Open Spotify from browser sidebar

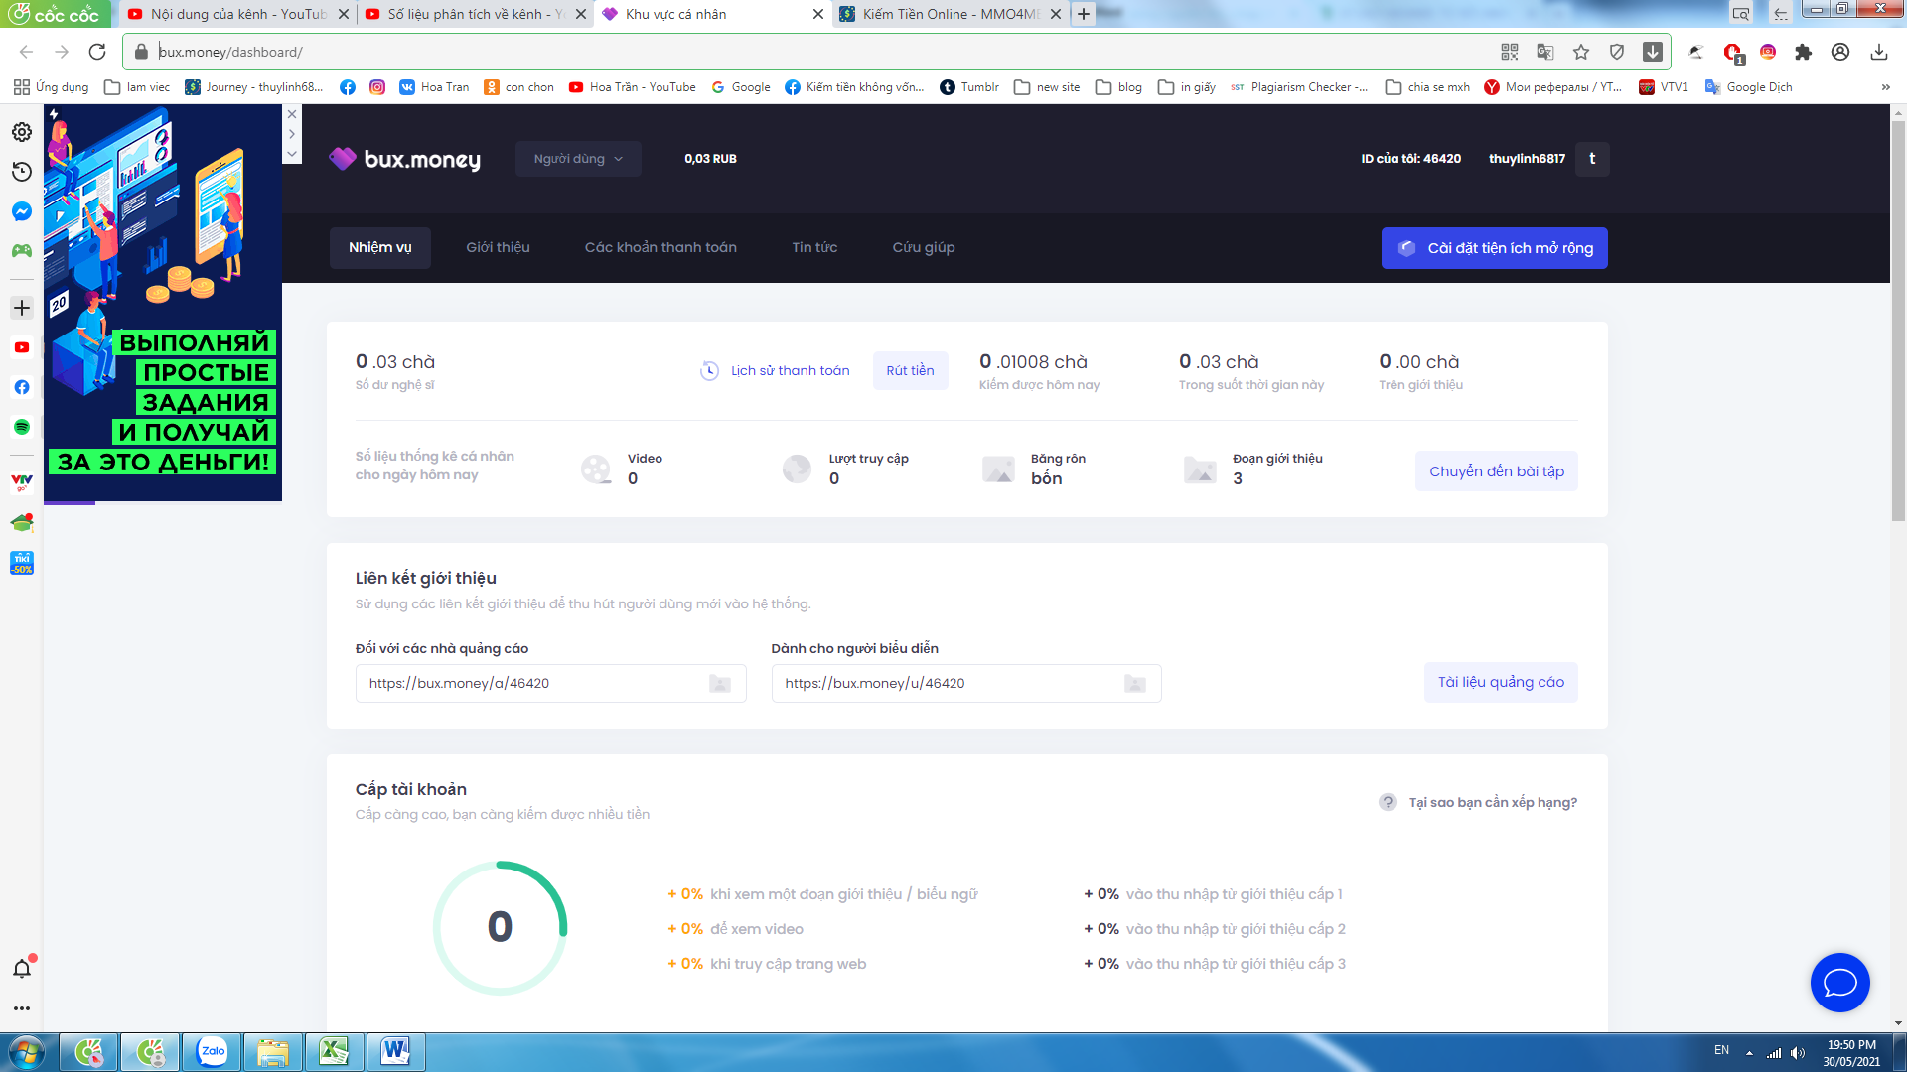point(22,427)
